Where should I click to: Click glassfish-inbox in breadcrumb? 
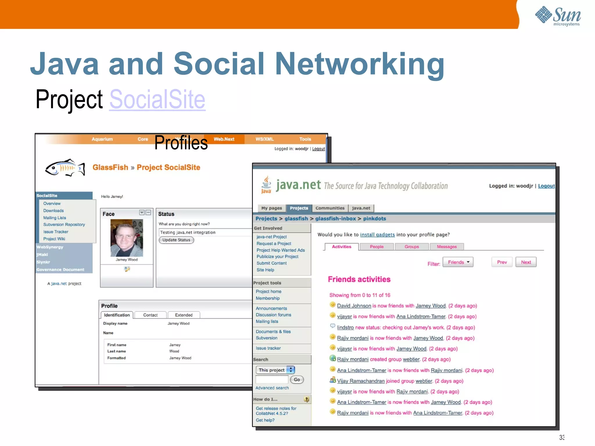pyautogui.click(x=335, y=219)
